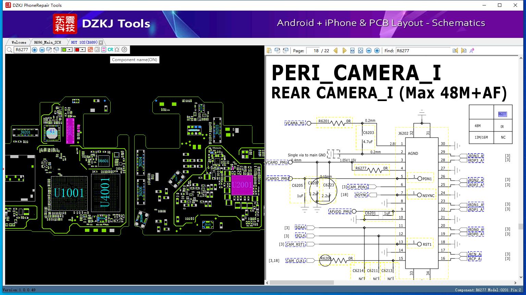Toggle the Omega symbol icon
This screenshot has width=526, height=295.
coord(117,50)
